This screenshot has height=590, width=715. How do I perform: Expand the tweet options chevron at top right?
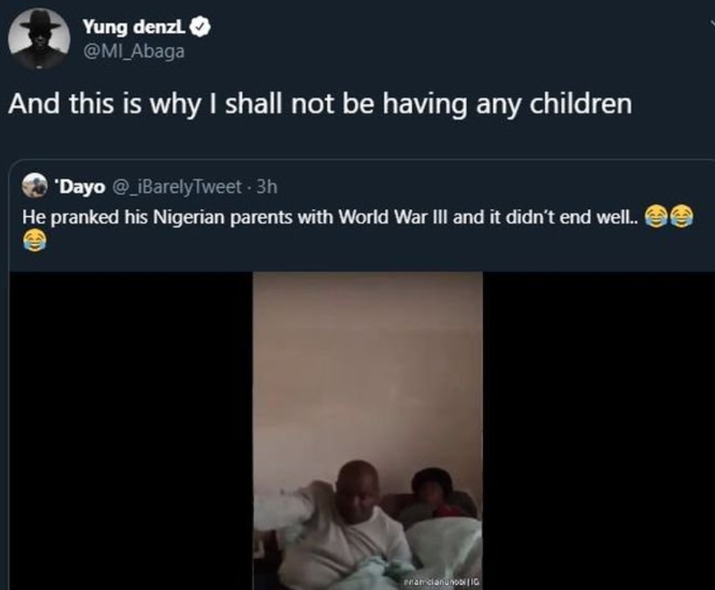click(711, 23)
